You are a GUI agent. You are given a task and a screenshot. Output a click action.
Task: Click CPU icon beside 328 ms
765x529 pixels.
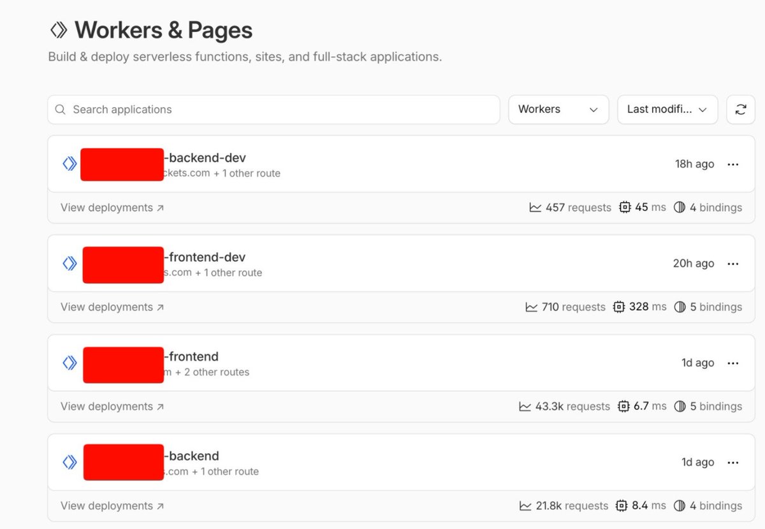(619, 307)
